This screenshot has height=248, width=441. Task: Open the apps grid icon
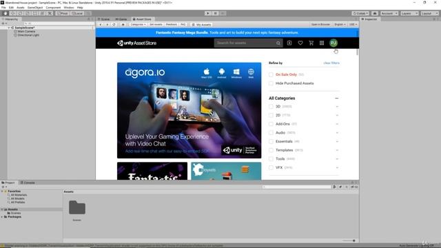tap(322, 43)
